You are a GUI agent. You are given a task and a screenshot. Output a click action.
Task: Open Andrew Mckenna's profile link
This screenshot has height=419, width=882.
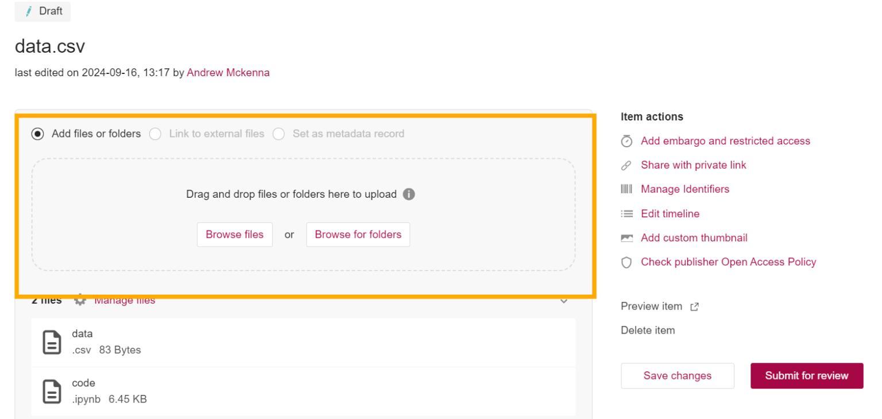point(228,72)
